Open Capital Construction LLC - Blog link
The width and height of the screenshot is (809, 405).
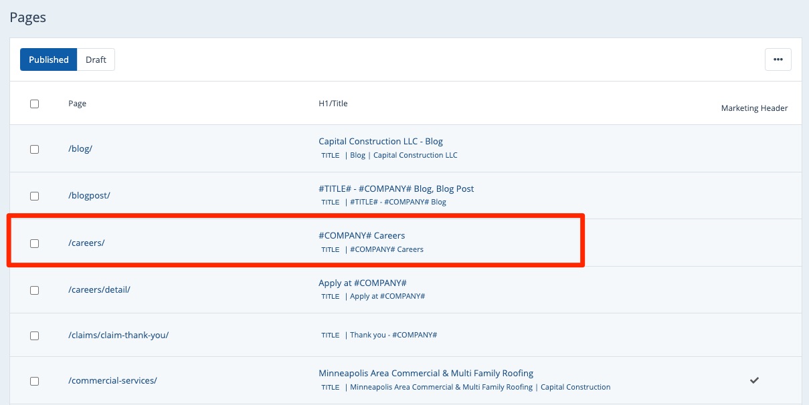380,141
